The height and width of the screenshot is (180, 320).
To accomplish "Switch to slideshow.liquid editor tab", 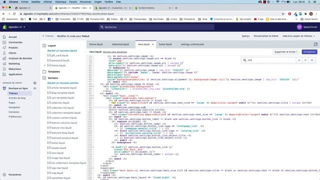I will pos(120,44).
